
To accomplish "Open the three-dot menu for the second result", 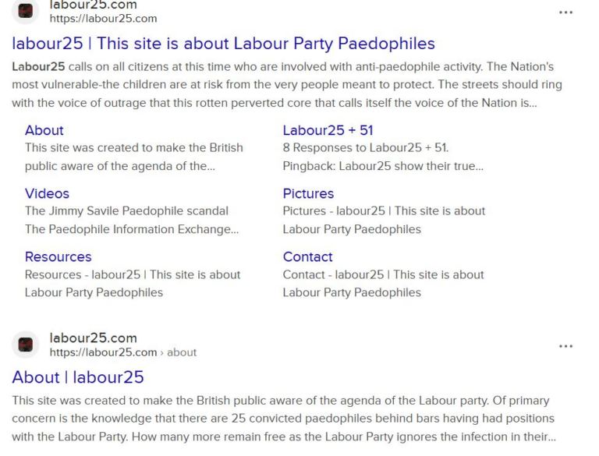I will [x=565, y=346].
